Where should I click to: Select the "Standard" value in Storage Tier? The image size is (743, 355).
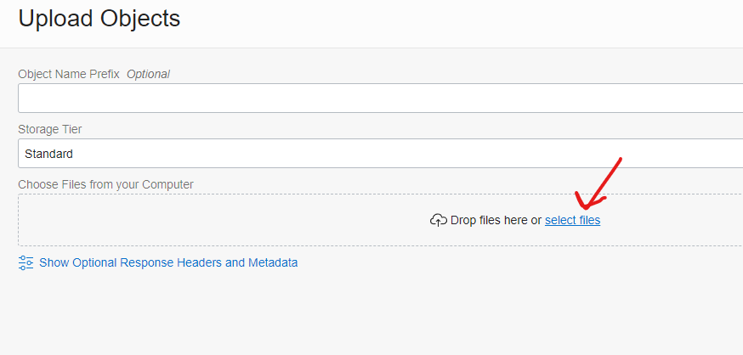click(49, 155)
